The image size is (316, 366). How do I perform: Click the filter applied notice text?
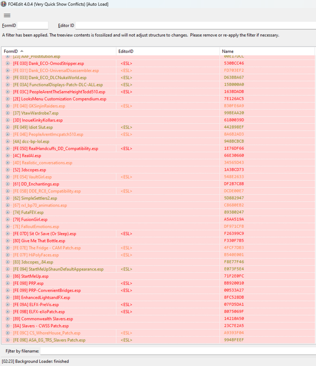coord(140,35)
